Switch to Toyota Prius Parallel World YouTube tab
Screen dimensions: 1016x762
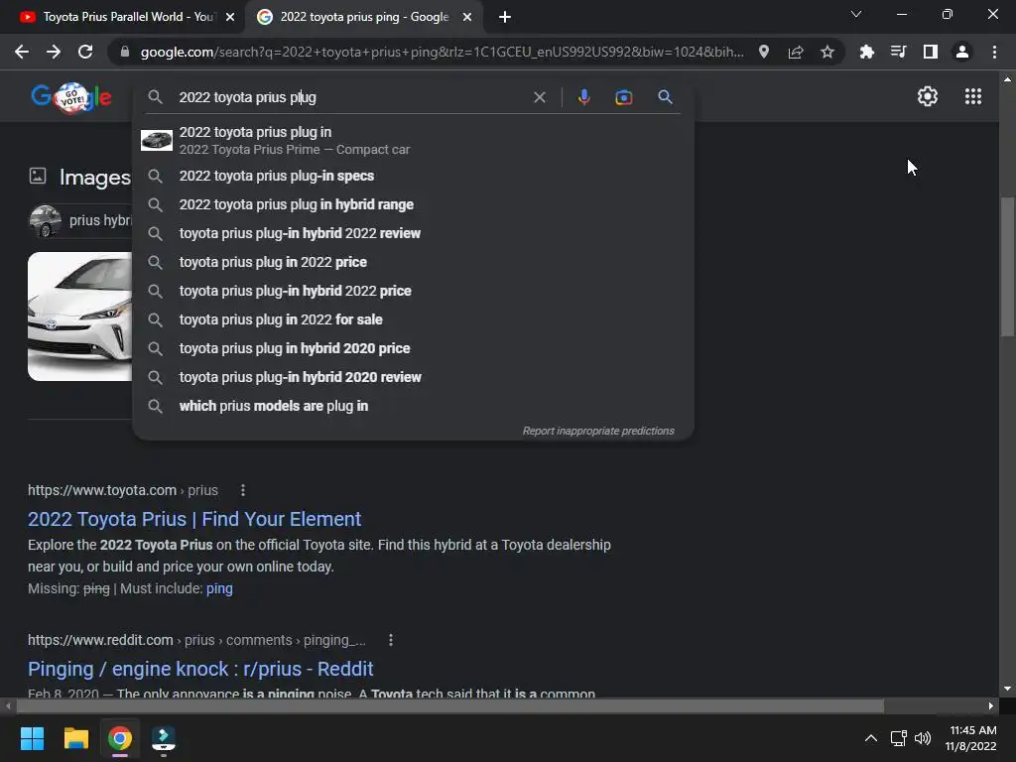pyautogui.click(x=127, y=17)
